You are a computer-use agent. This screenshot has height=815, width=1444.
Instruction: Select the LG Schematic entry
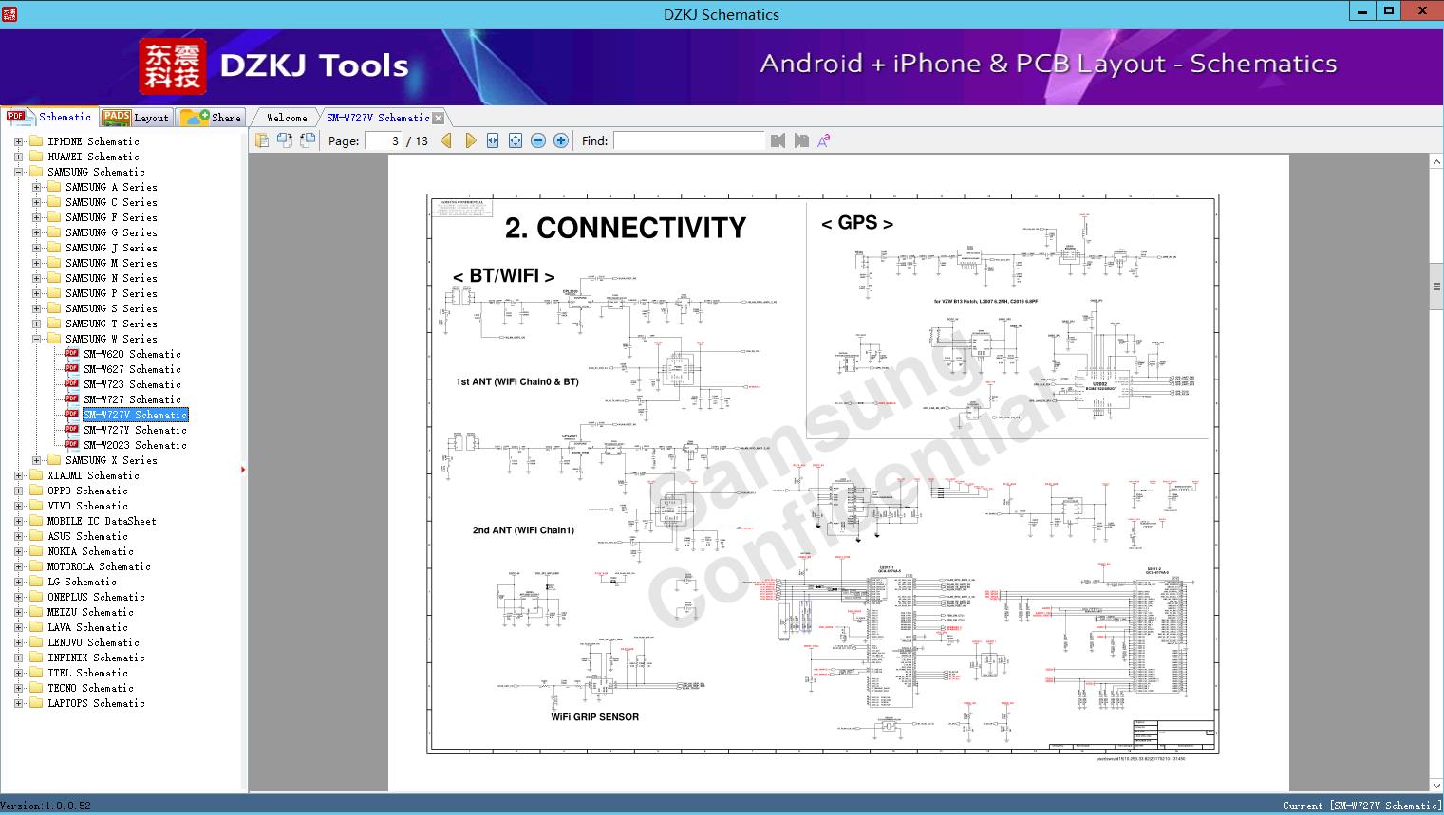coord(82,582)
